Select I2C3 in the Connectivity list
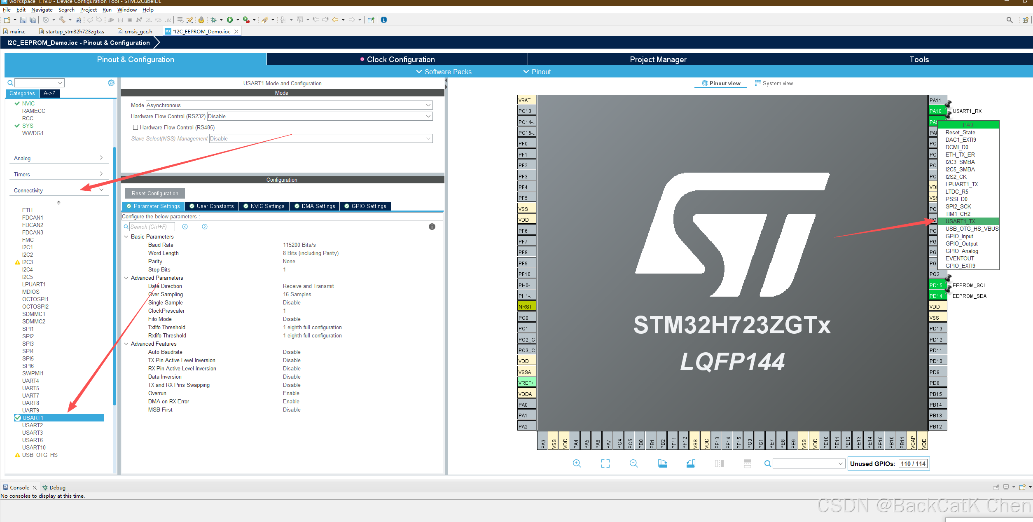Image resolution: width=1033 pixels, height=522 pixels. (27, 262)
